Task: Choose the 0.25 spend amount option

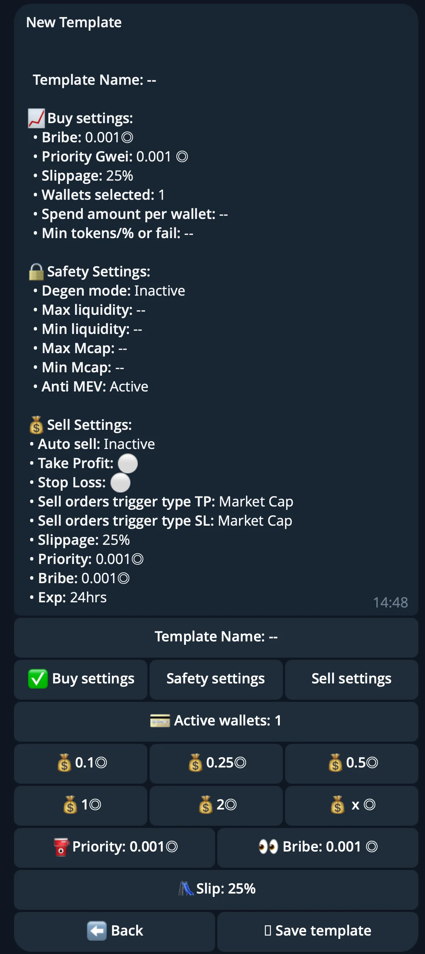Action: coord(216,763)
